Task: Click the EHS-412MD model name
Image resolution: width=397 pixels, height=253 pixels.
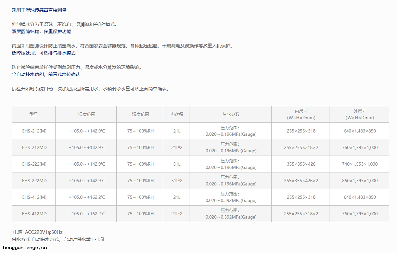Action: tap(33, 213)
